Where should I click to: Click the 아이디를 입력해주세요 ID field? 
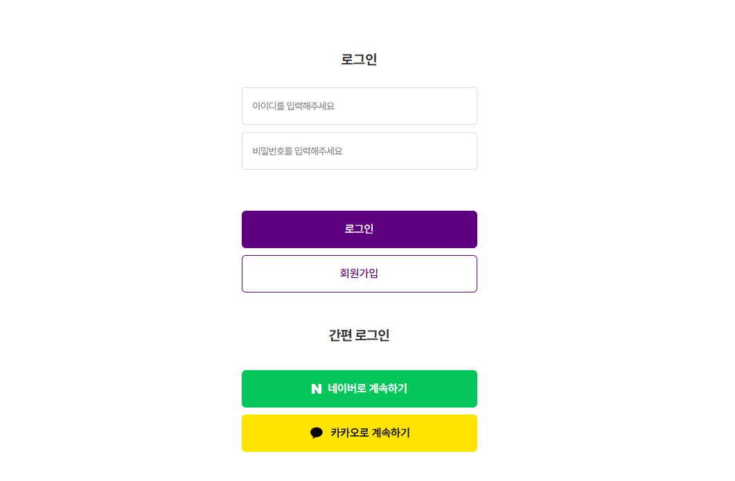pyautogui.click(x=359, y=106)
